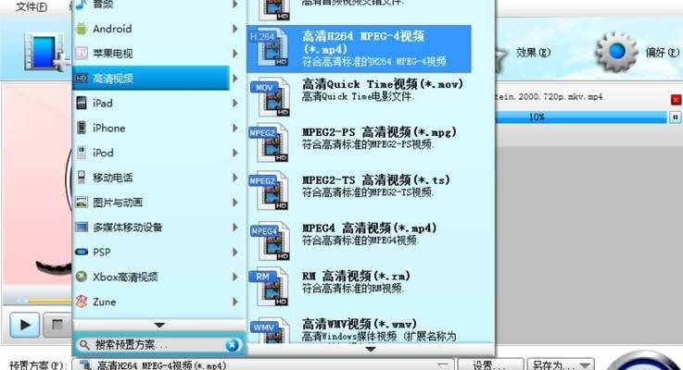Viewport: 683px width, 370px height.
Task: Click the MPEG2 icon for MPEG2-TS
Action: coord(269,192)
